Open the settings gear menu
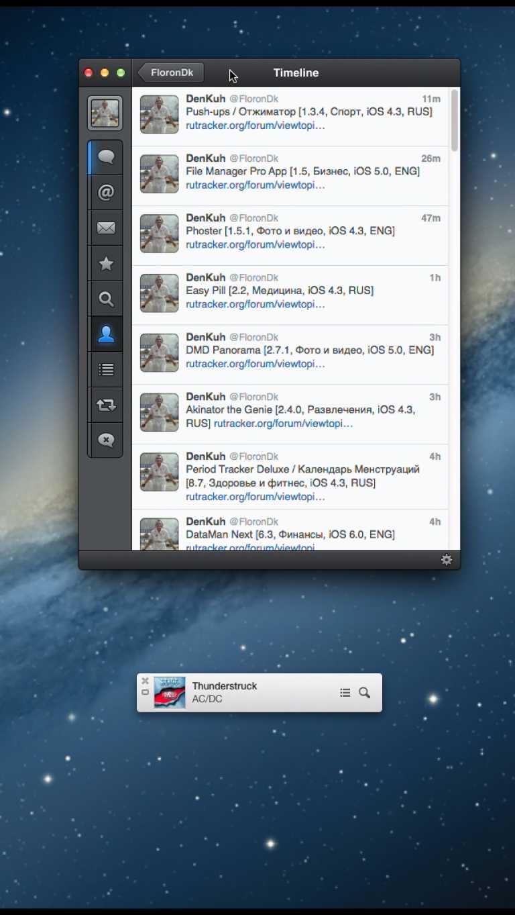 (x=447, y=560)
